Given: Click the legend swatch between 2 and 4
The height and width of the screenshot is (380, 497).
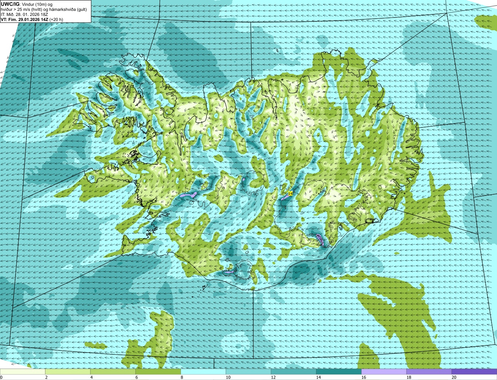Looking at the screenshot, I should [68, 371].
